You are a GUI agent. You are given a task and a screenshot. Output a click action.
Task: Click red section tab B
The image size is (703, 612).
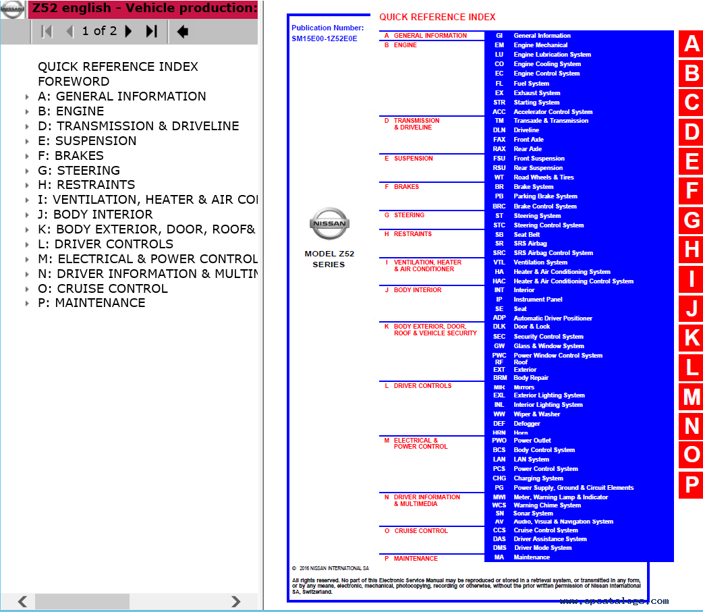coord(692,73)
